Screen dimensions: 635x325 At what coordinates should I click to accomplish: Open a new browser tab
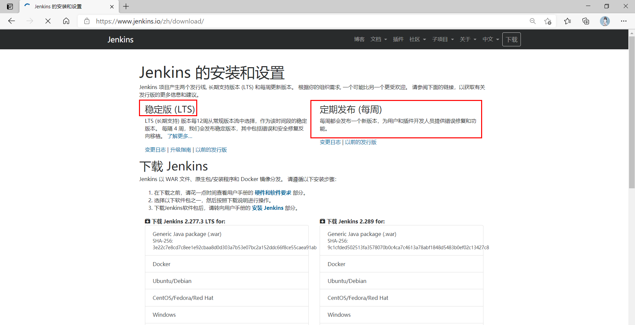click(126, 6)
